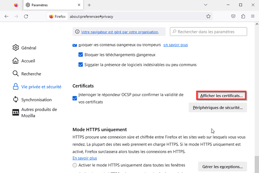259x173 pixels.
Task: Open the extensions puzzle icon
Action: coord(243,16)
